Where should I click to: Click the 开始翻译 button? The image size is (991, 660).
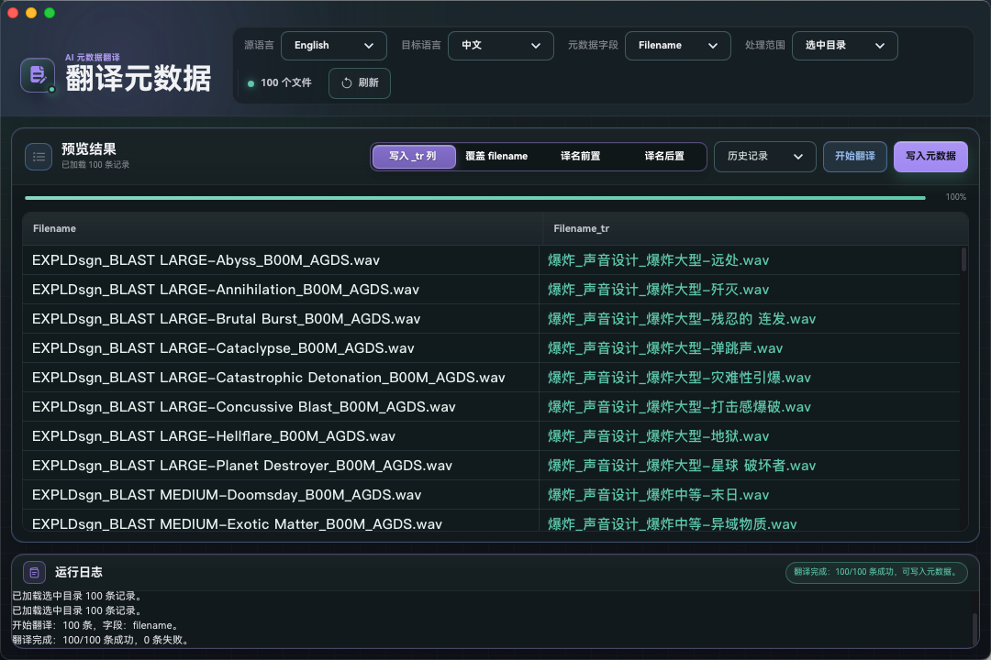(x=854, y=156)
